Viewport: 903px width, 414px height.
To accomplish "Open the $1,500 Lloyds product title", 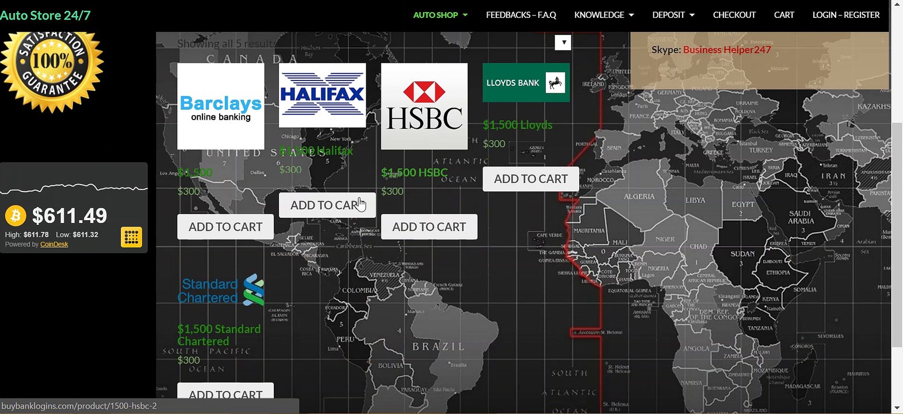I will click(x=518, y=125).
